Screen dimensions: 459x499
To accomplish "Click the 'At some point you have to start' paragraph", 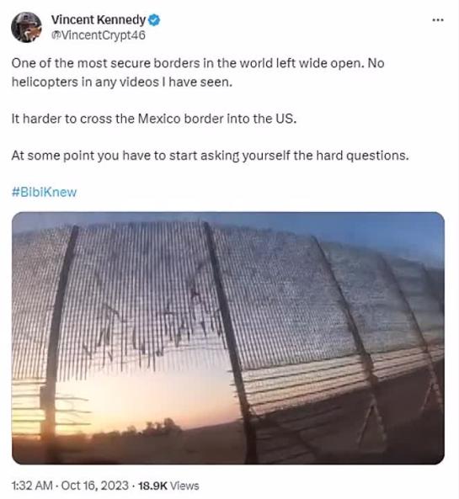I will (211, 156).
